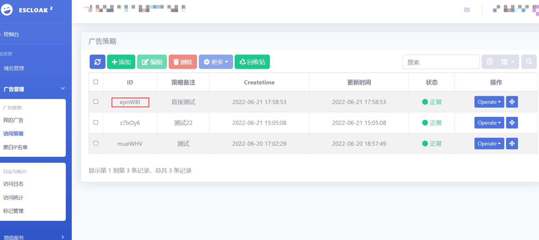Click the refresh table button
This screenshot has width=539, height=240.
98,62
